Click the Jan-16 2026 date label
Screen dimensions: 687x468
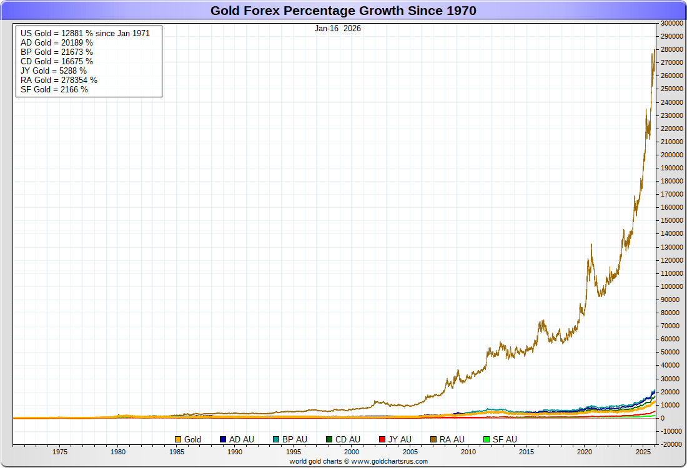[338, 29]
